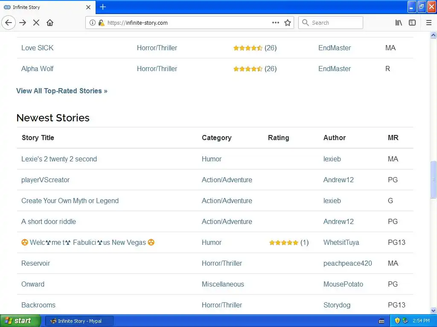437x327 pixels.
Task: Toggle the sidebar view icon
Action: point(412,23)
